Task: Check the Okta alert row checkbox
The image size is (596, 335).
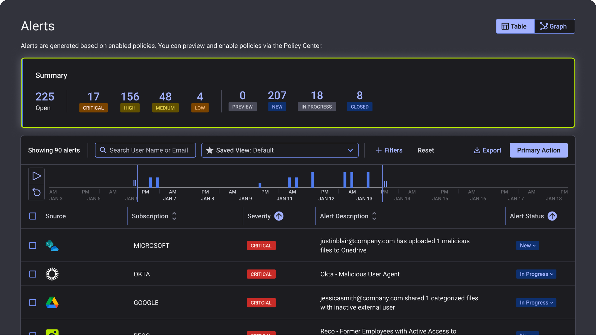Action: click(33, 274)
